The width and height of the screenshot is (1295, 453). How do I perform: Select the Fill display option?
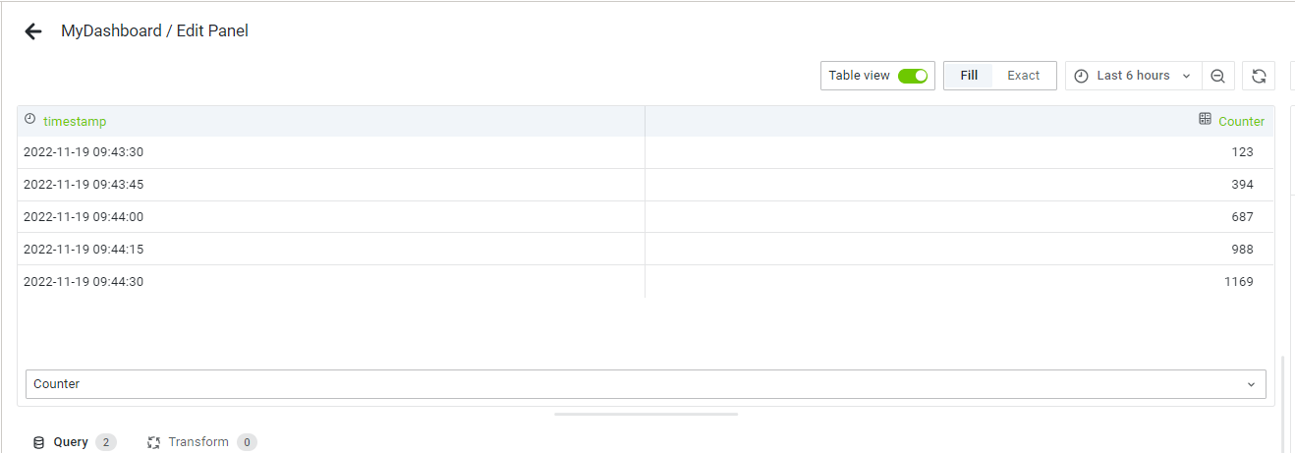969,76
